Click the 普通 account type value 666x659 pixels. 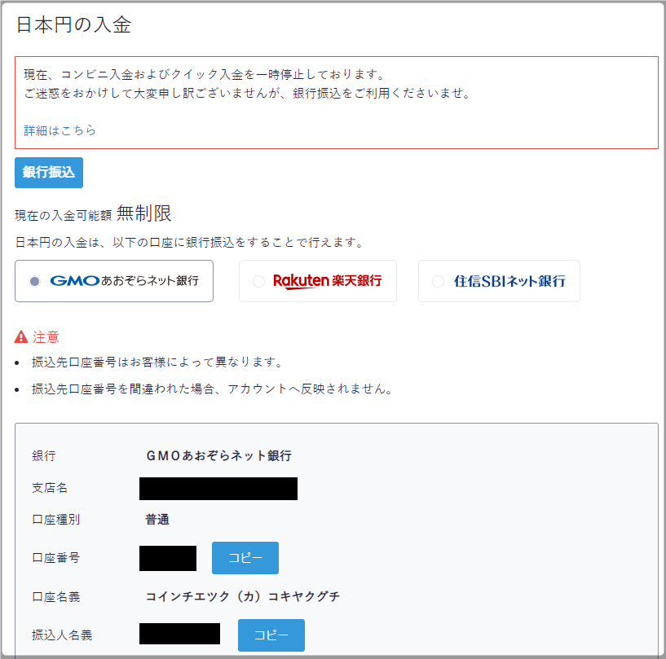pyautogui.click(x=157, y=520)
